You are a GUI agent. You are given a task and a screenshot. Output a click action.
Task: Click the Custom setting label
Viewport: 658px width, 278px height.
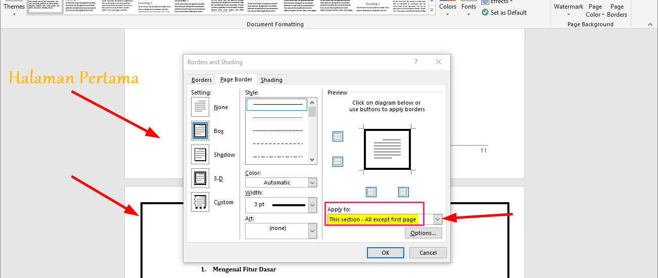tap(223, 202)
